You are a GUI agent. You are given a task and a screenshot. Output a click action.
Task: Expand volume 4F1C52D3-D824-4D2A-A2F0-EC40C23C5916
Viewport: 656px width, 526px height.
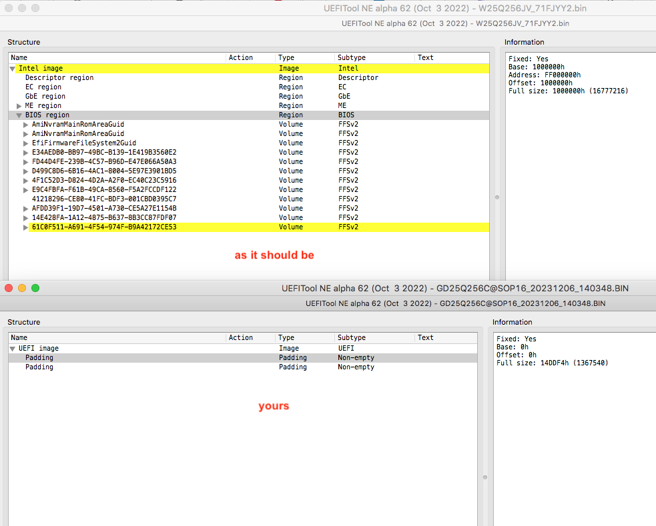[25, 181]
